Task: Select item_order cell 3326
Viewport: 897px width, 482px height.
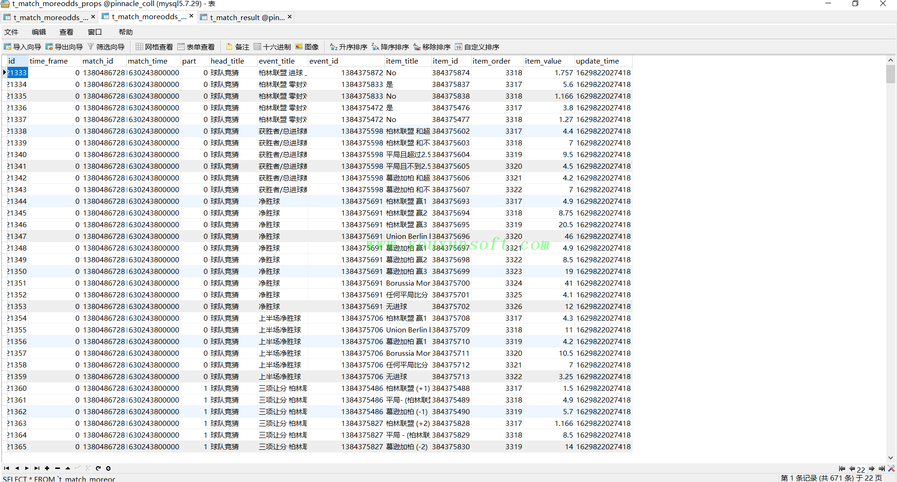Action: point(497,307)
